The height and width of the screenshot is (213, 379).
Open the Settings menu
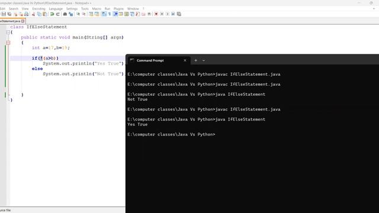pos(72,9)
